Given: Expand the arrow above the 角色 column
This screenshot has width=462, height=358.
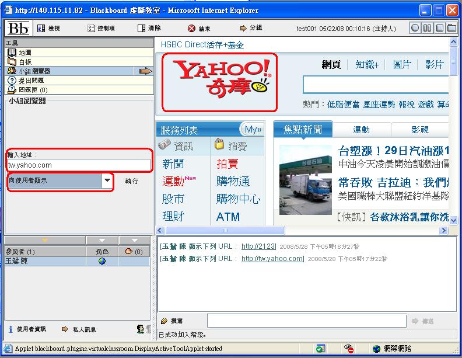Looking at the screenshot, I should click(x=102, y=241).
